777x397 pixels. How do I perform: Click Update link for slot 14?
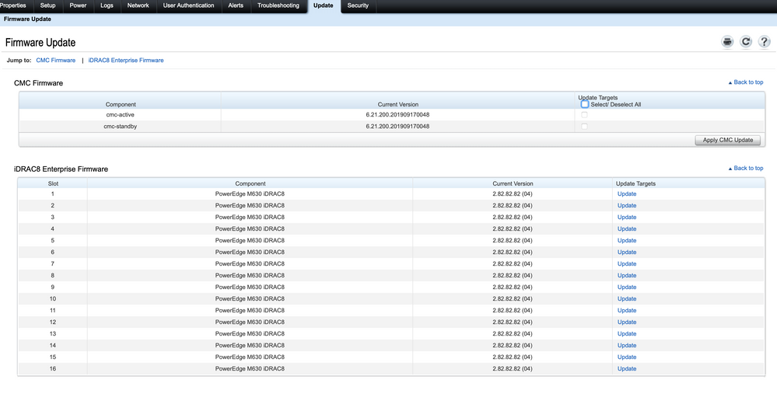click(627, 346)
